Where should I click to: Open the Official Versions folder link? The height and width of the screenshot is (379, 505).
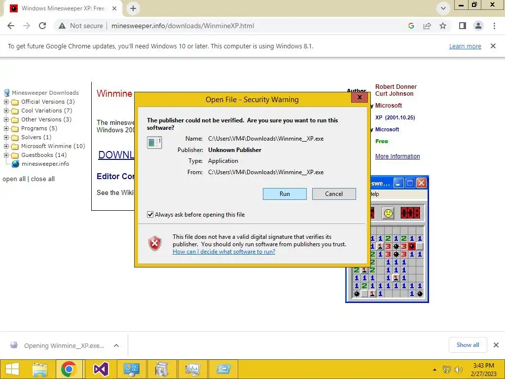coord(48,102)
